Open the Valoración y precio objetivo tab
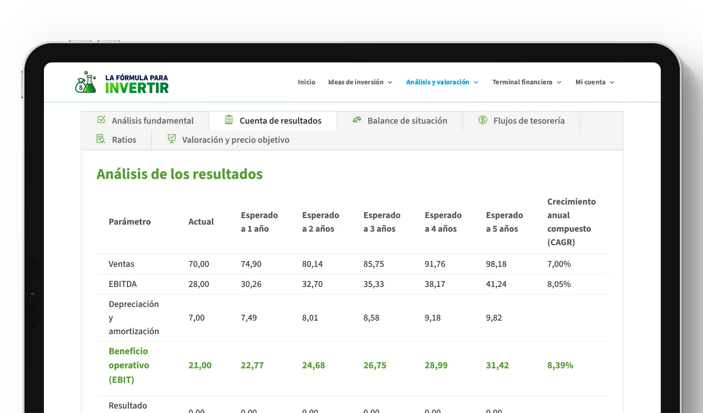This screenshot has width=703, height=413. (228, 140)
